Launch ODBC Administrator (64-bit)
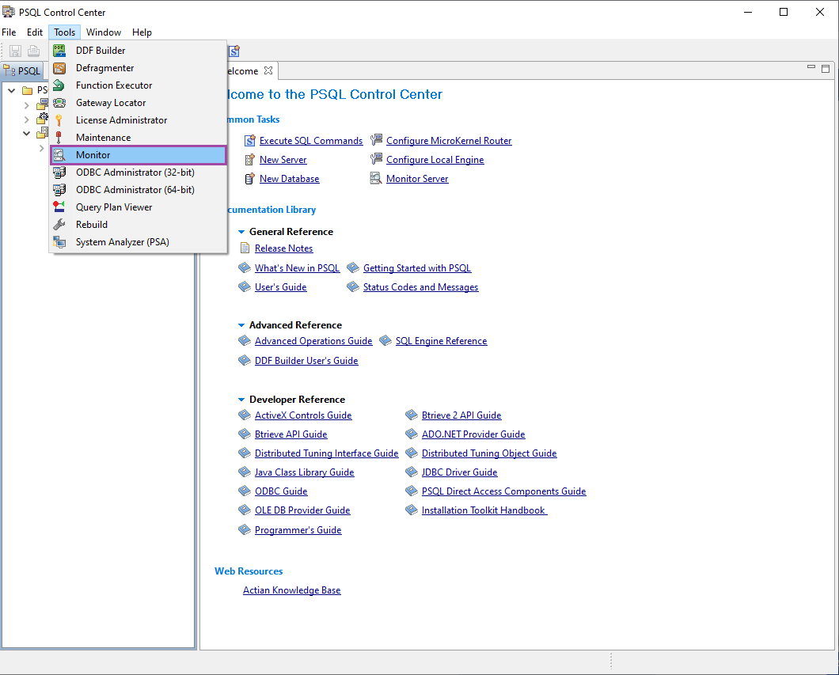The width and height of the screenshot is (839, 675). (139, 190)
